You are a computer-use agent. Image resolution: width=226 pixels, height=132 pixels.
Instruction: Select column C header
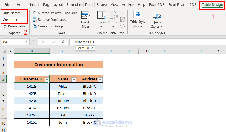(63, 51)
